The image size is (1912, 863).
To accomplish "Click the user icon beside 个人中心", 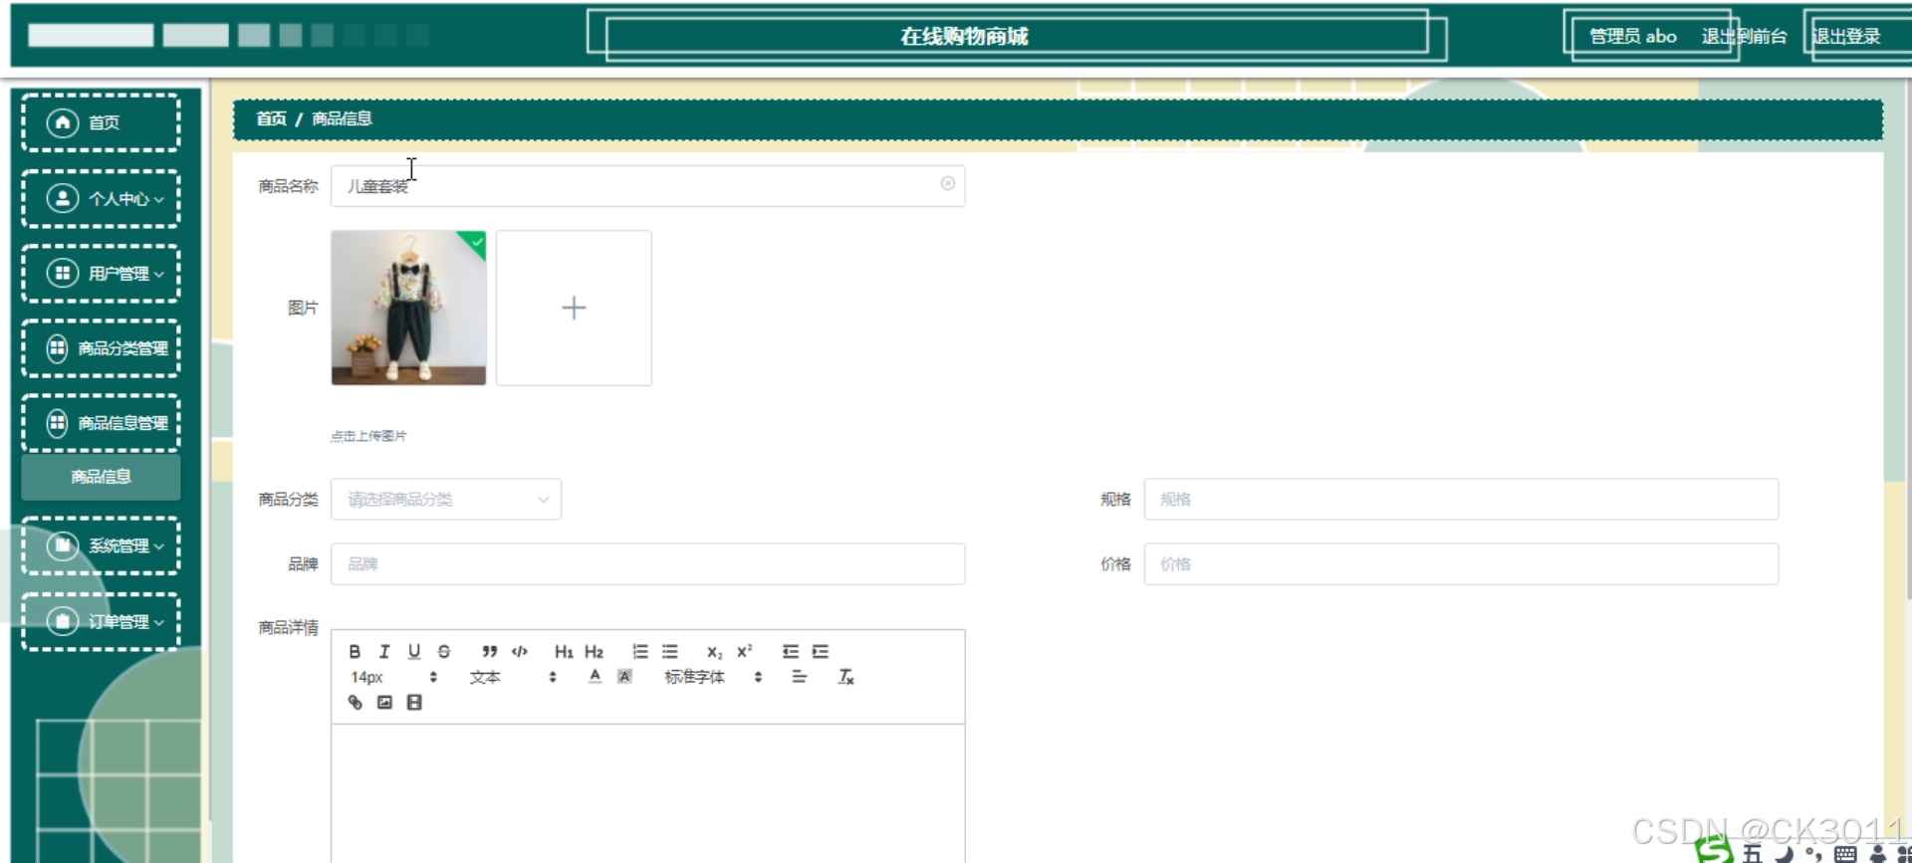I will pyautogui.click(x=63, y=198).
